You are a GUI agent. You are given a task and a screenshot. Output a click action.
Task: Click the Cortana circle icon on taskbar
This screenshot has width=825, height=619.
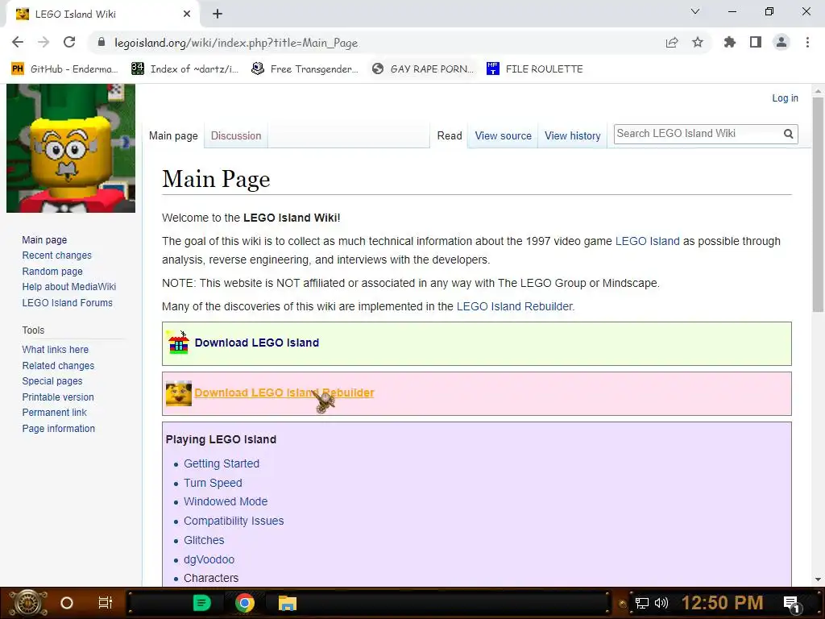point(67,603)
